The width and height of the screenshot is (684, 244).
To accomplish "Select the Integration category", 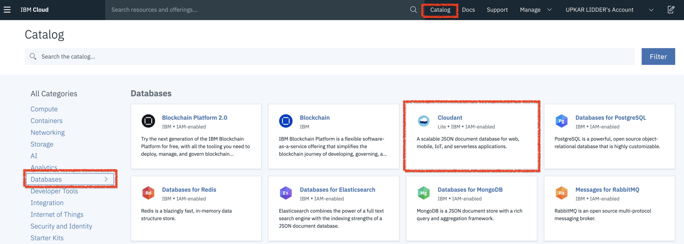I will point(47,203).
